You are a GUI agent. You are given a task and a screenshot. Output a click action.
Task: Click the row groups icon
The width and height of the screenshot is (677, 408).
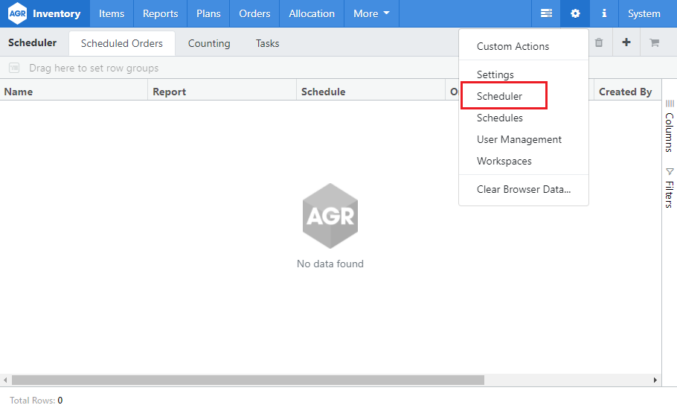[x=14, y=68]
